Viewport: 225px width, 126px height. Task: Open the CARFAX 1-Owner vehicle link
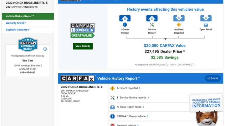131,116
